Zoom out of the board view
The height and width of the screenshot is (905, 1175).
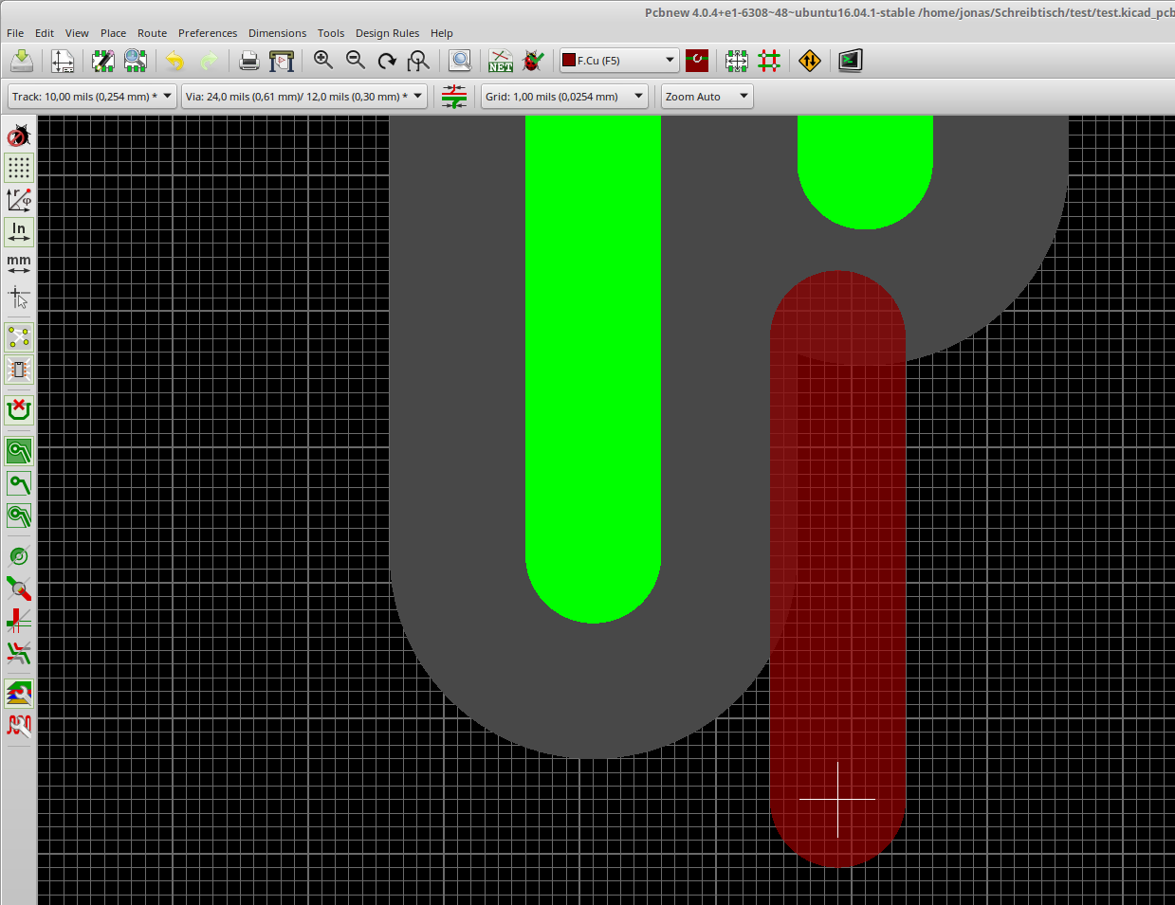pyautogui.click(x=356, y=61)
